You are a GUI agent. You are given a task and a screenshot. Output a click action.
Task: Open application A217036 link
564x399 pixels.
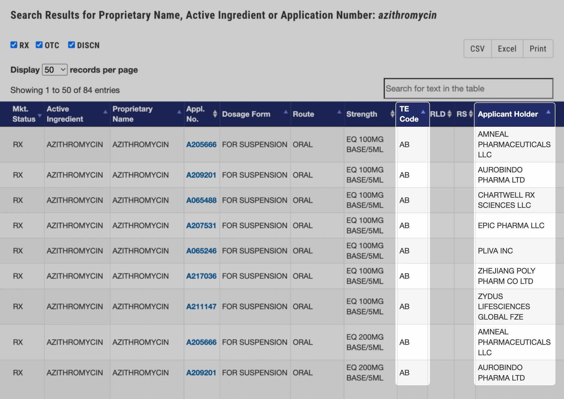pos(201,276)
